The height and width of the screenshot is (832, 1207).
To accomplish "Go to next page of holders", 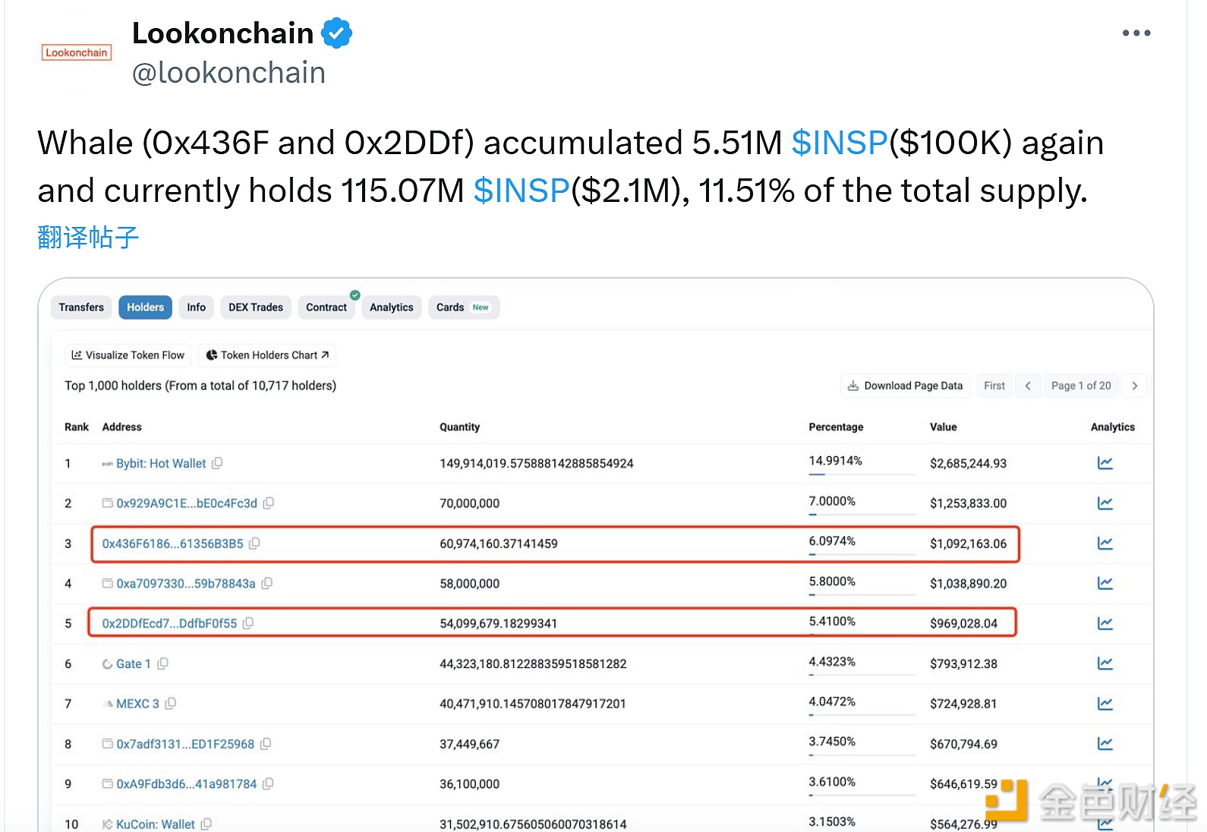I will point(1134,386).
